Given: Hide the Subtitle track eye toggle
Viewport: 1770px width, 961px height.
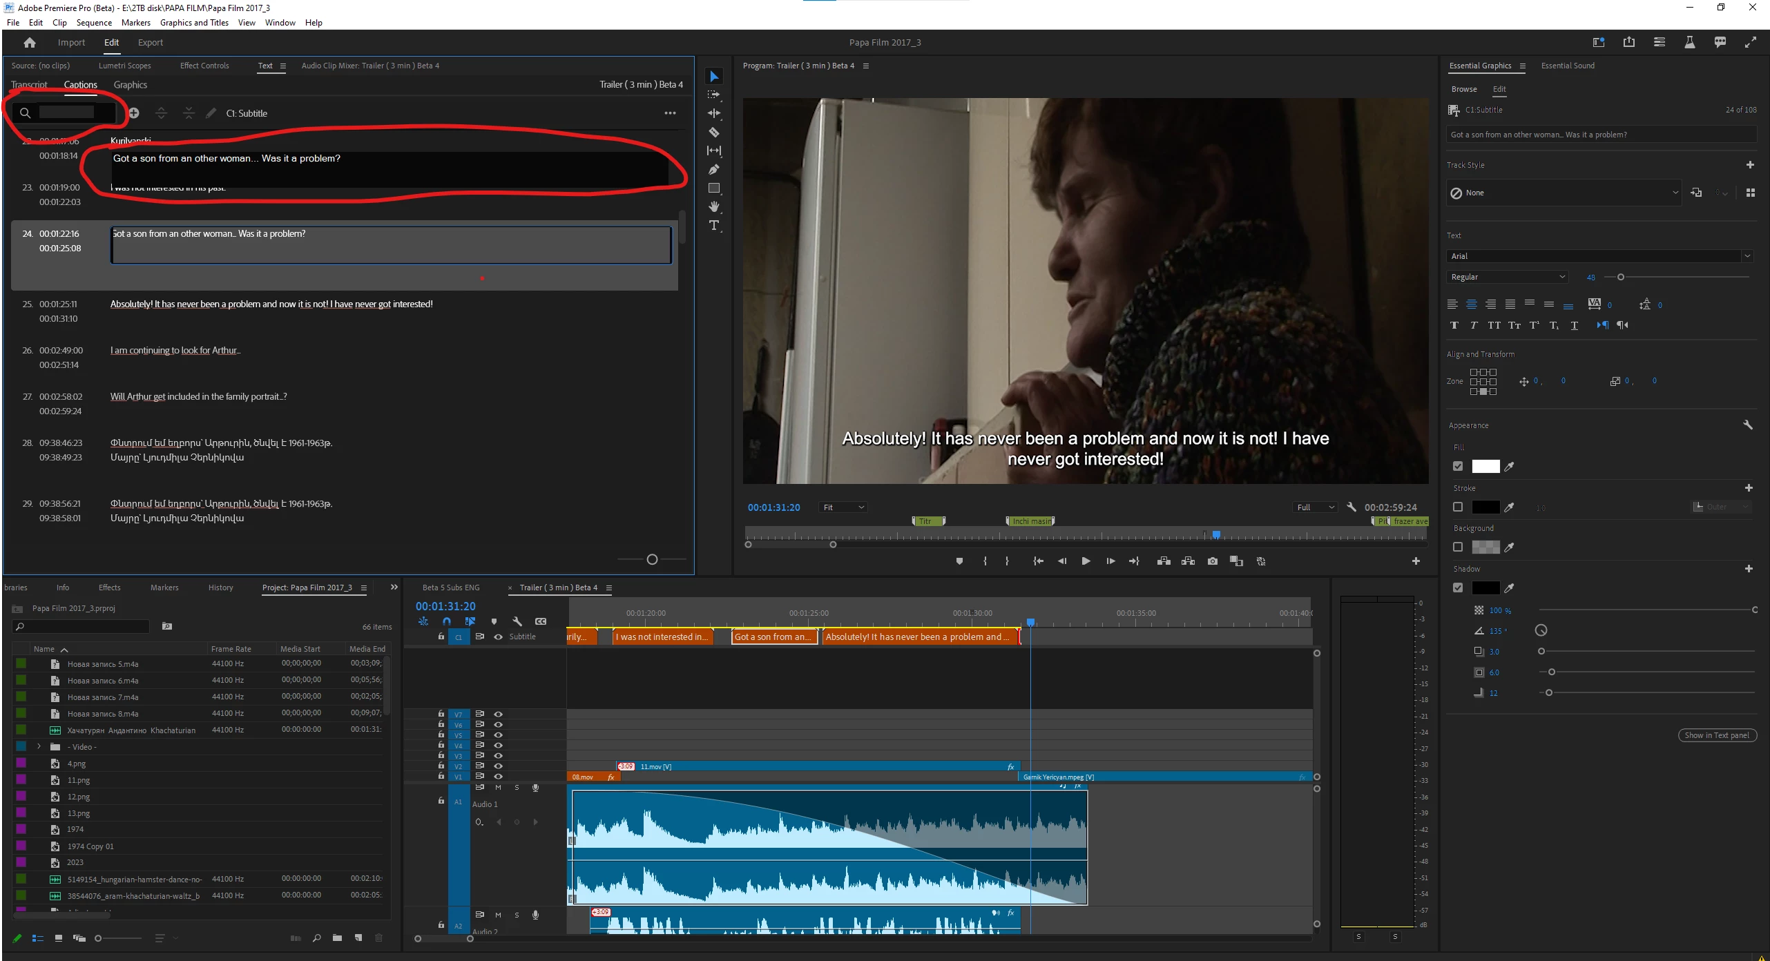Looking at the screenshot, I should pos(498,637).
